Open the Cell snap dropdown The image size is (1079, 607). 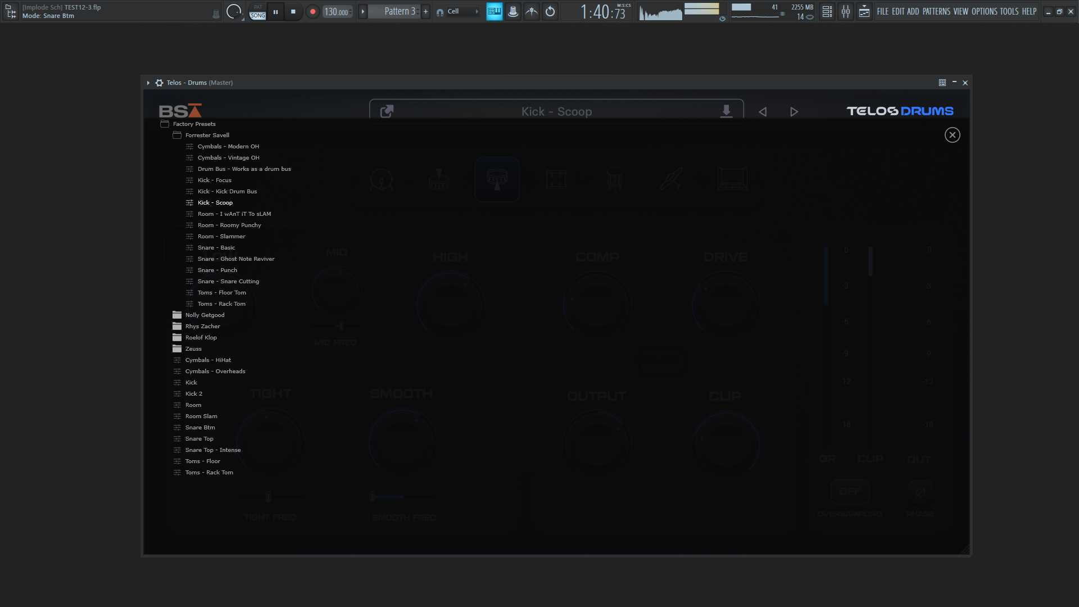point(463,11)
